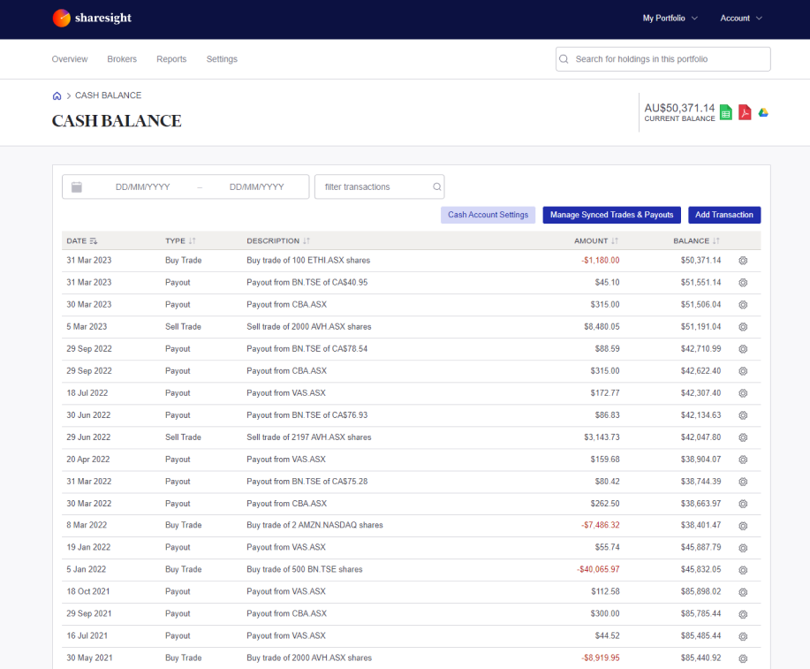Screen dimensions: 810x669
Task: Open the My Portfolio dropdown
Action: (670, 17)
